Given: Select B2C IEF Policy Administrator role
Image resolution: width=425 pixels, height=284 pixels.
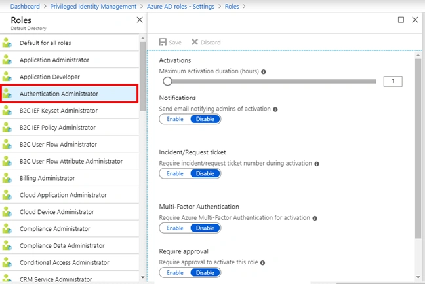Looking at the screenshot, I should (70, 128).
